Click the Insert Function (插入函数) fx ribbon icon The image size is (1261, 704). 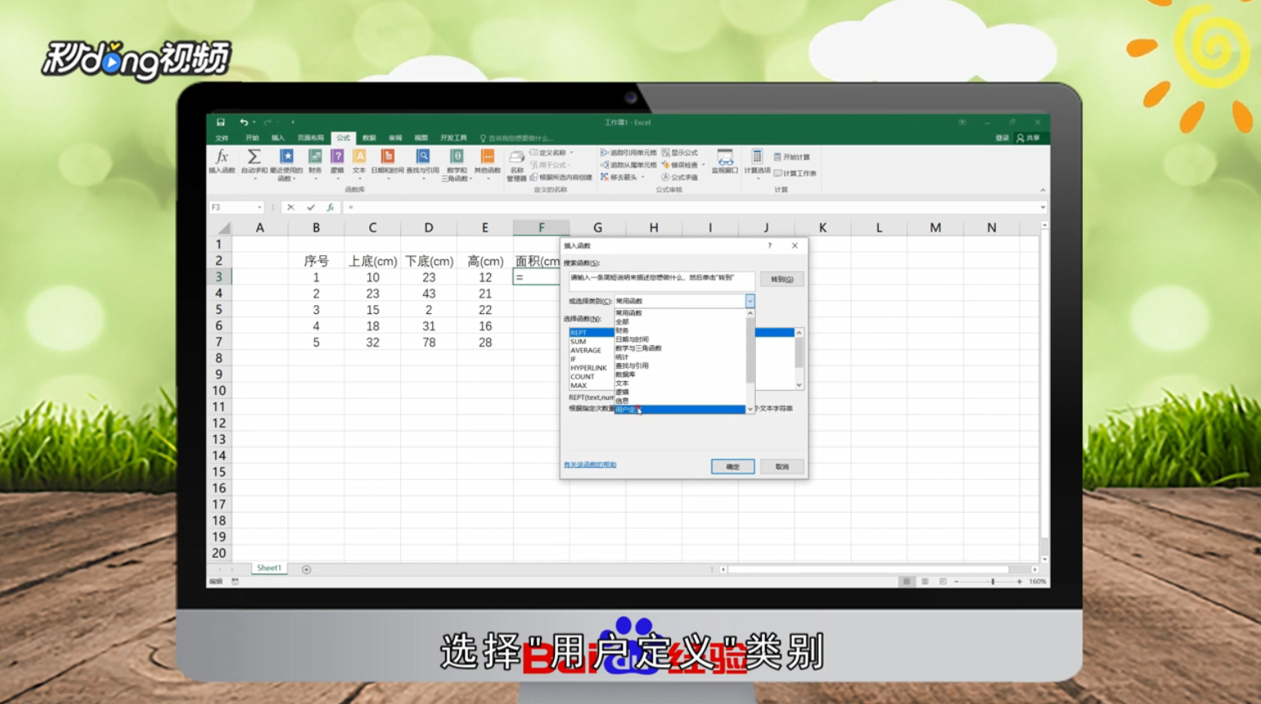tap(221, 156)
